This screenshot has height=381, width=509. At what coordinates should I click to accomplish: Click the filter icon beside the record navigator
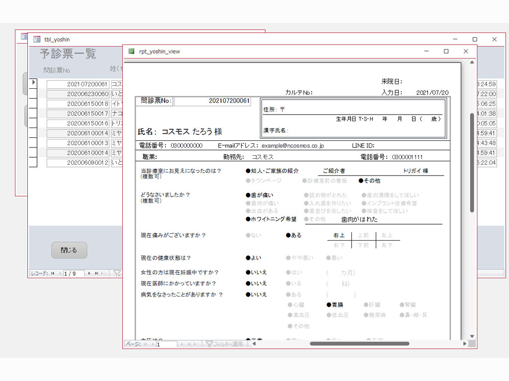[x=117, y=273]
